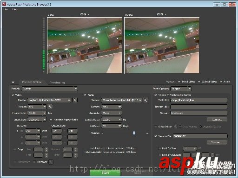The width and height of the screenshot is (238, 178).
Task: Uncheck Stream to Flash Media Server
Action: coord(156,95)
